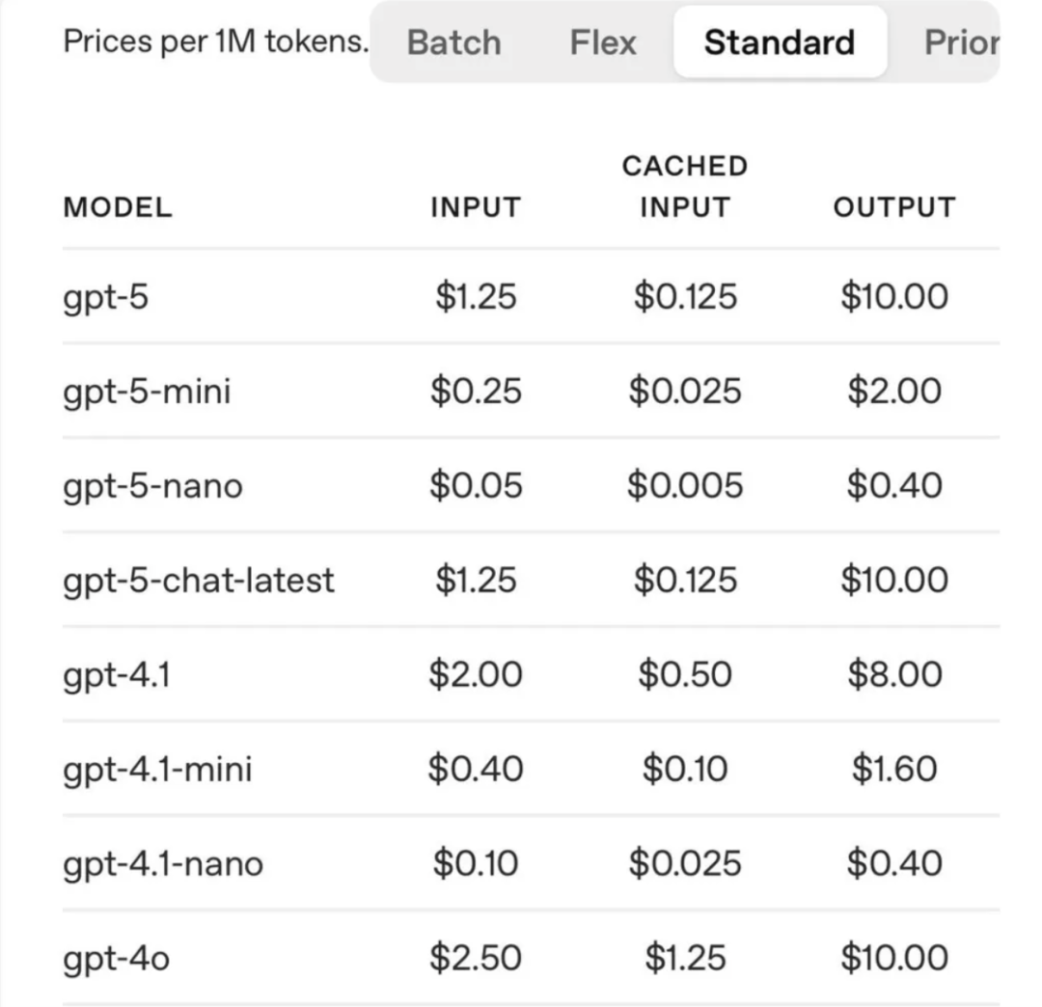Select the gpt-5-mini row label
This screenshot has height=1007, width=1042.
pos(147,392)
